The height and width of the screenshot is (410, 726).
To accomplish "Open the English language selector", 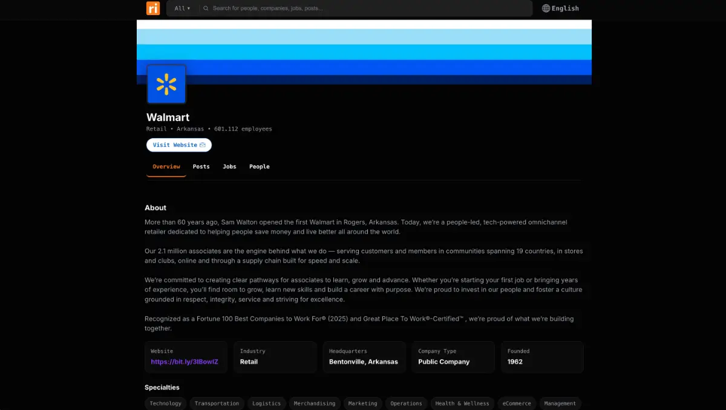I will point(565,8).
